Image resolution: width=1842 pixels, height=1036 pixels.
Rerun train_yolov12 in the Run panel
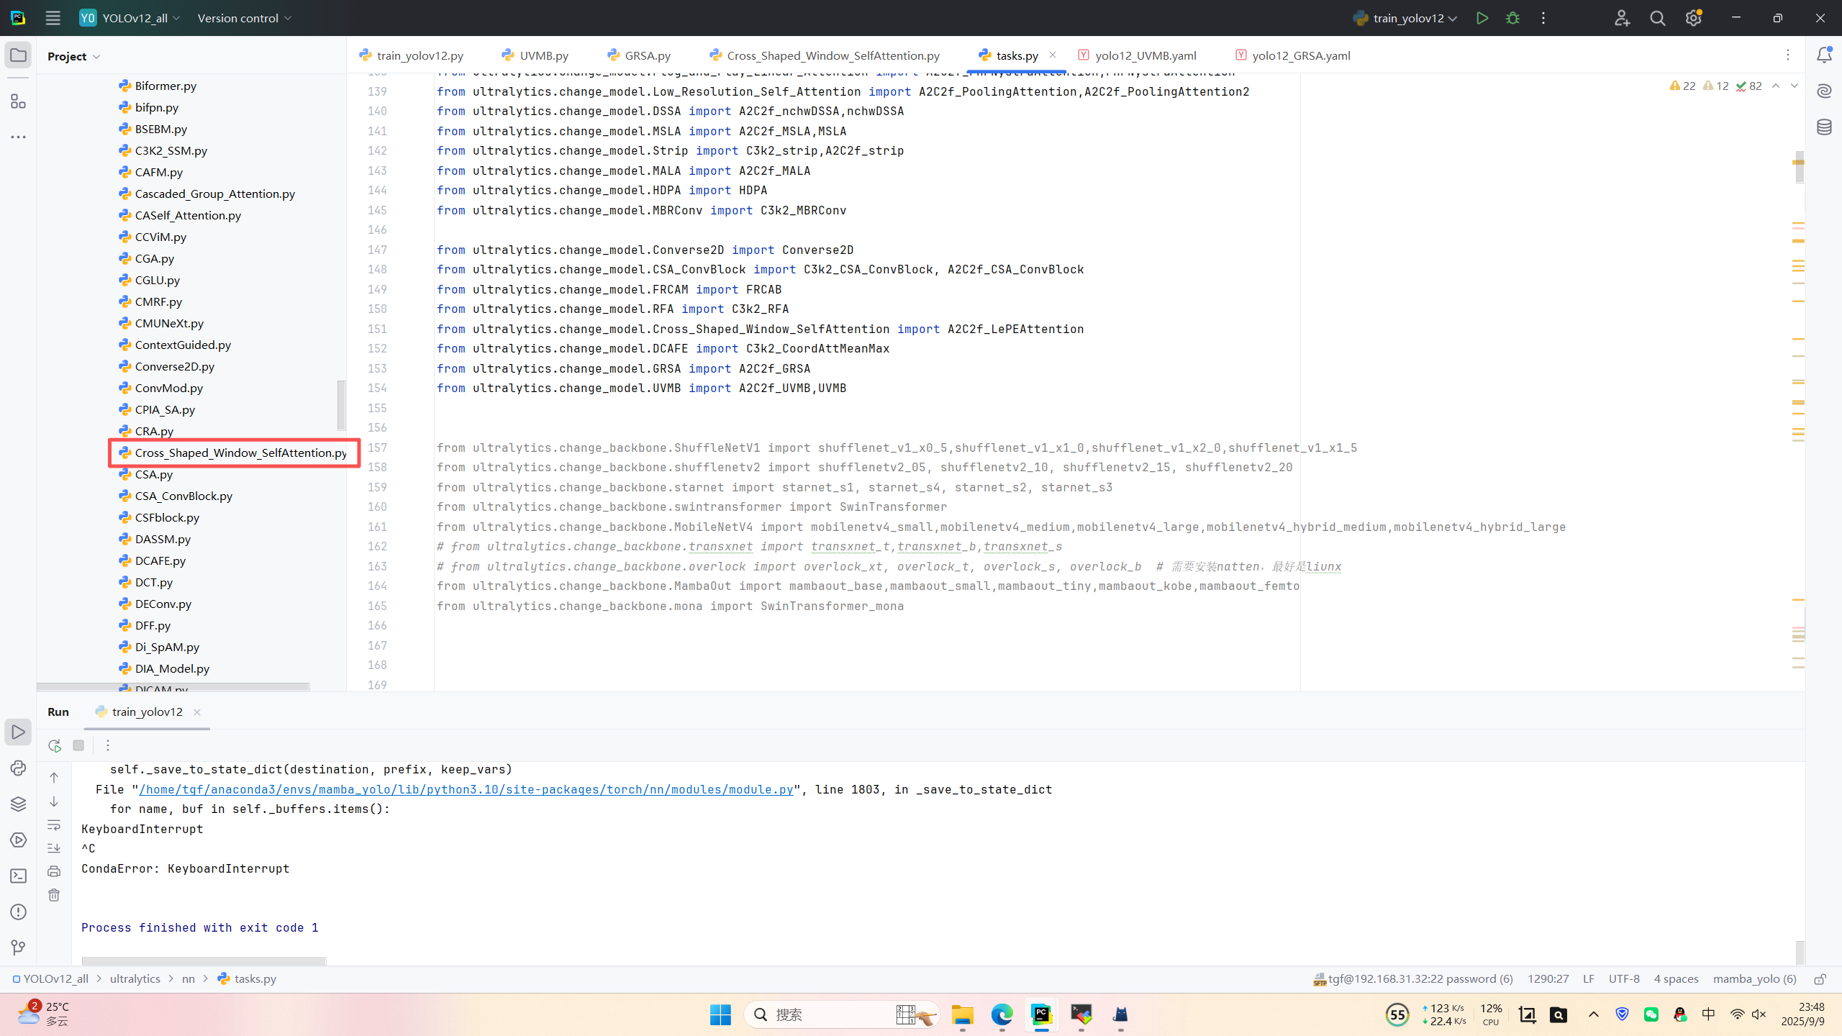[x=55, y=745]
